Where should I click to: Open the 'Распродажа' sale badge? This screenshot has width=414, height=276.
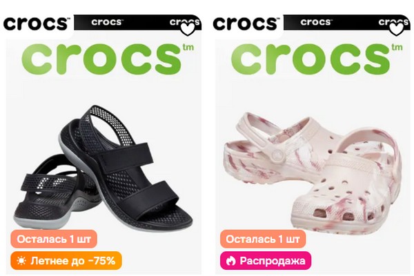point(266,261)
